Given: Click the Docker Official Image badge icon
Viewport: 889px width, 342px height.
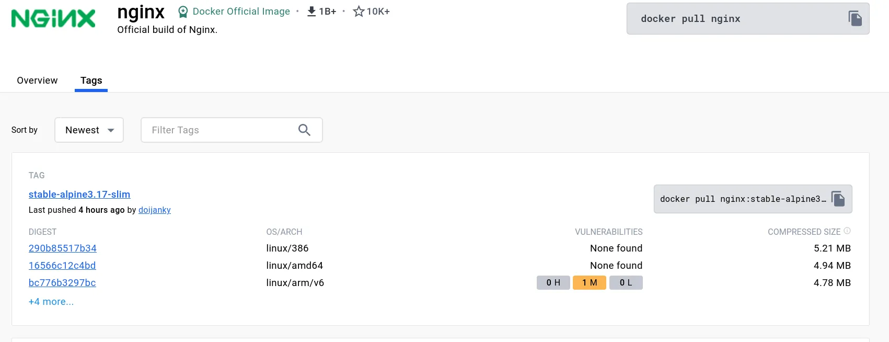Looking at the screenshot, I should click(183, 12).
